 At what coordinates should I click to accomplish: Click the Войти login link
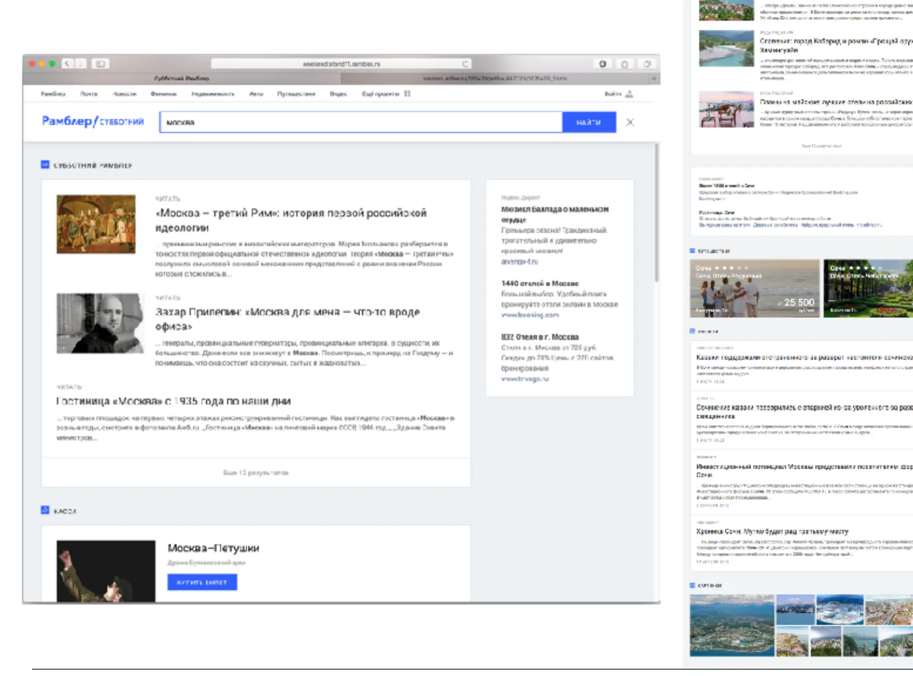point(613,94)
